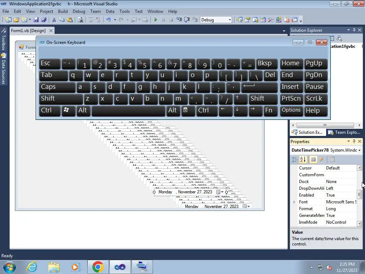Image resolution: width=365 pixels, height=274 pixels.
Task: Toggle left Ctrl key on On-Screen Keyboard
Action: 50,111
